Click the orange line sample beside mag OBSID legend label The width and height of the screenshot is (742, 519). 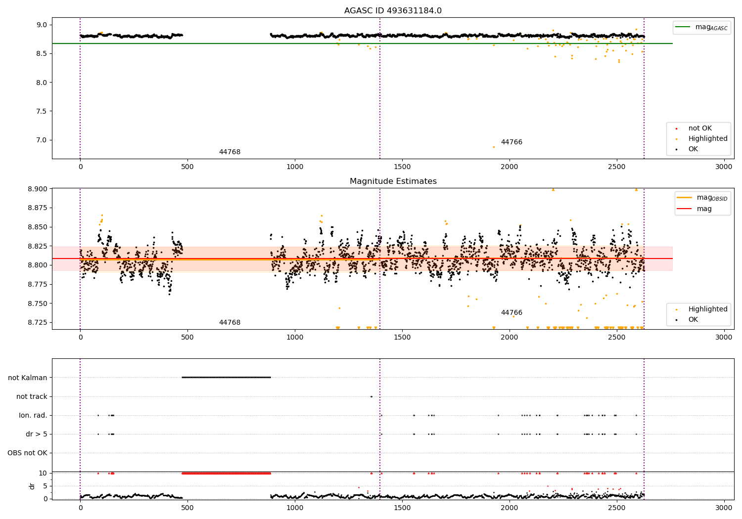coord(685,198)
